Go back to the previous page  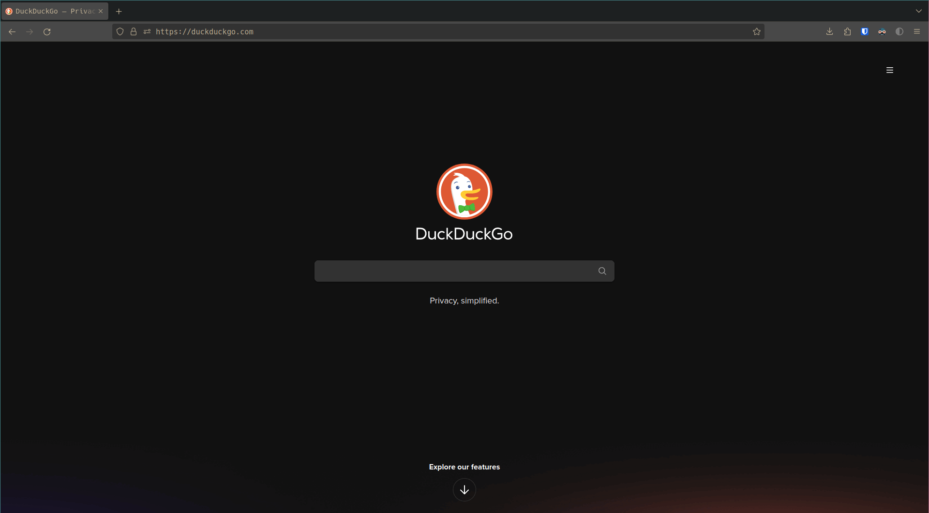[x=12, y=32]
